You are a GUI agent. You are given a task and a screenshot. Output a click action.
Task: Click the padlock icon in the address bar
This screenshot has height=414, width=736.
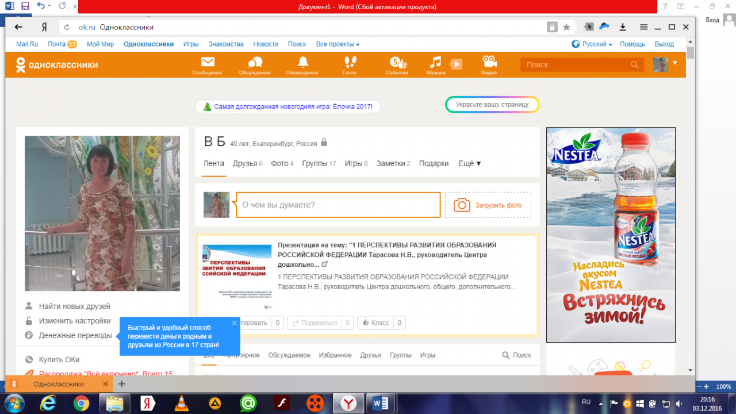[x=552, y=27]
